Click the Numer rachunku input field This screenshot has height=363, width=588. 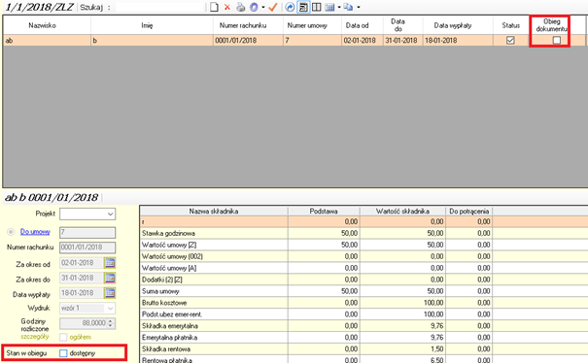click(87, 247)
